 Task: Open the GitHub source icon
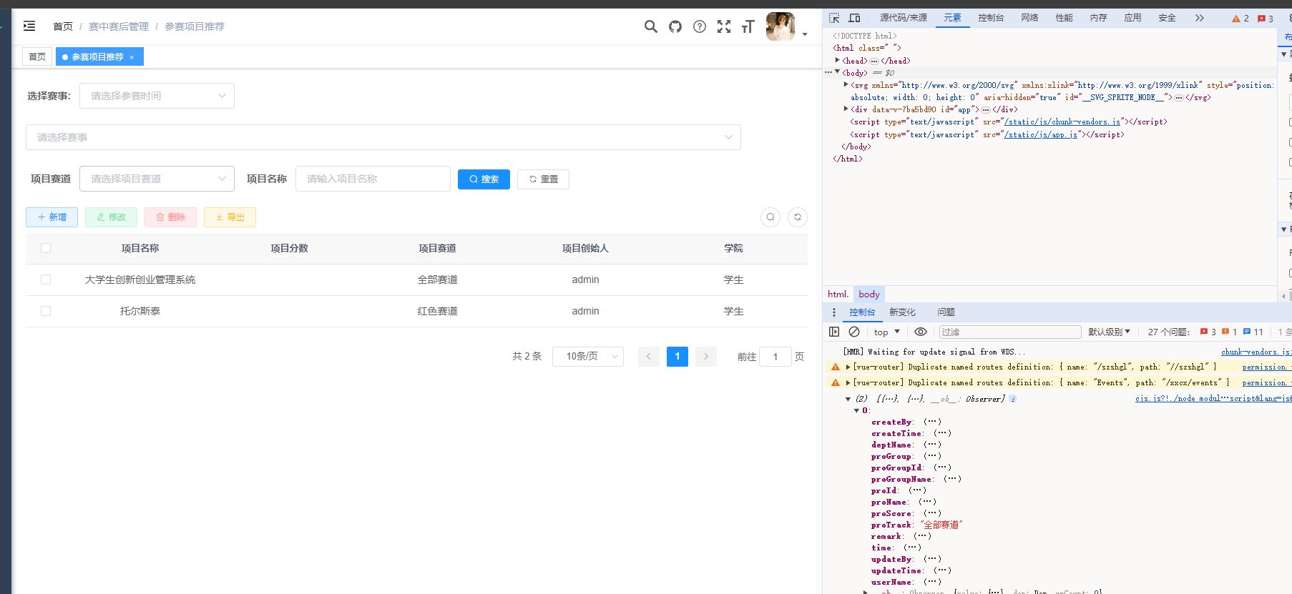tap(675, 26)
